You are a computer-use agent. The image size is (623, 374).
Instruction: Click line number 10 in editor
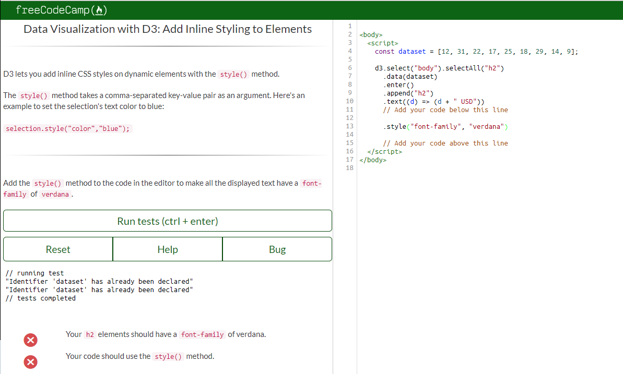tap(349, 101)
